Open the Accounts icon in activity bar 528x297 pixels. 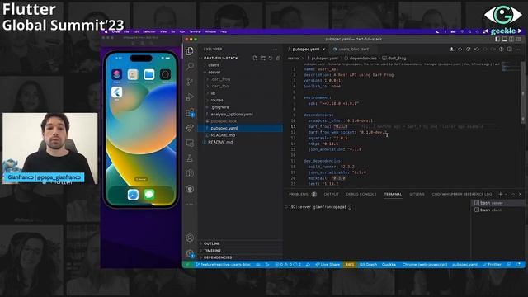click(190, 238)
